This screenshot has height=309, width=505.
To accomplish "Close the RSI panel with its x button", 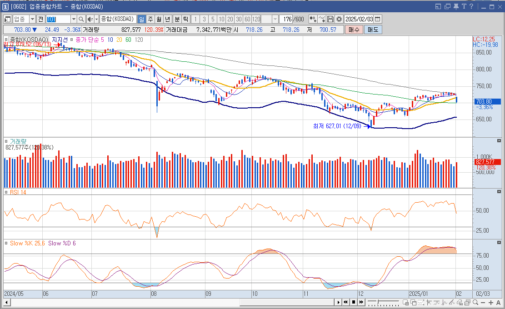I will 499,191.
